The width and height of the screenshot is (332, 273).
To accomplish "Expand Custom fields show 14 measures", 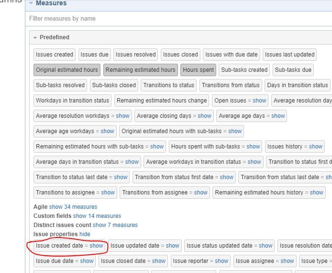I will tap(97, 216).
